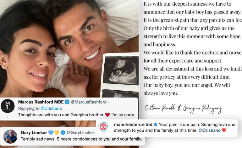242x148 pixels.
Task: Click the blue heart emoji next to Gary Lineker
Action: pyautogui.click(x=51, y=132)
